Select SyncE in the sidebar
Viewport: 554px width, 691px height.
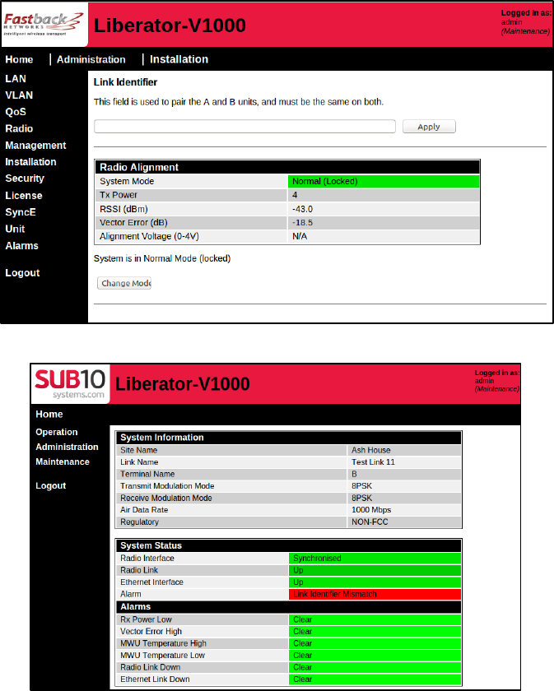21,212
